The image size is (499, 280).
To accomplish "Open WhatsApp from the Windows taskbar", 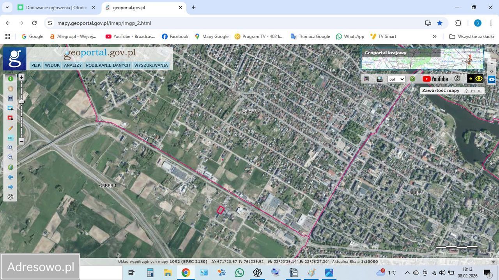I will point(239,273).
